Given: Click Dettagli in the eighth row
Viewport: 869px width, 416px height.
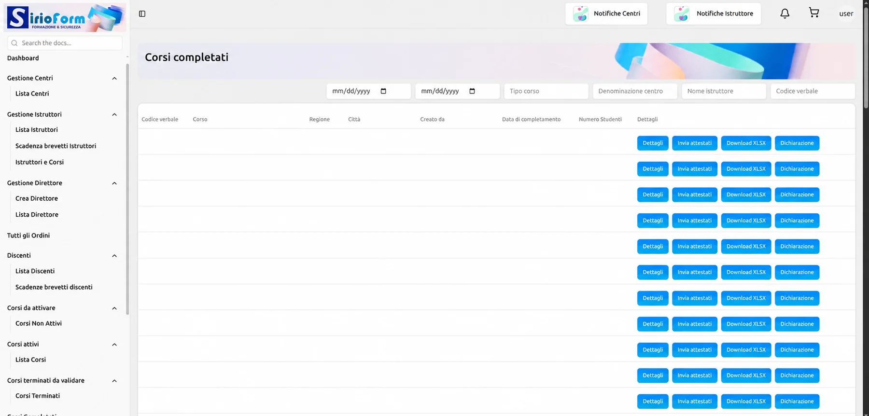Looking at the screenshot, I should [x=653, y=324].
